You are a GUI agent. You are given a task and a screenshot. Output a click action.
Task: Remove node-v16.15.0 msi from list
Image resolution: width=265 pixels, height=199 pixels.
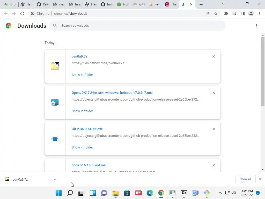pos(214,165)
